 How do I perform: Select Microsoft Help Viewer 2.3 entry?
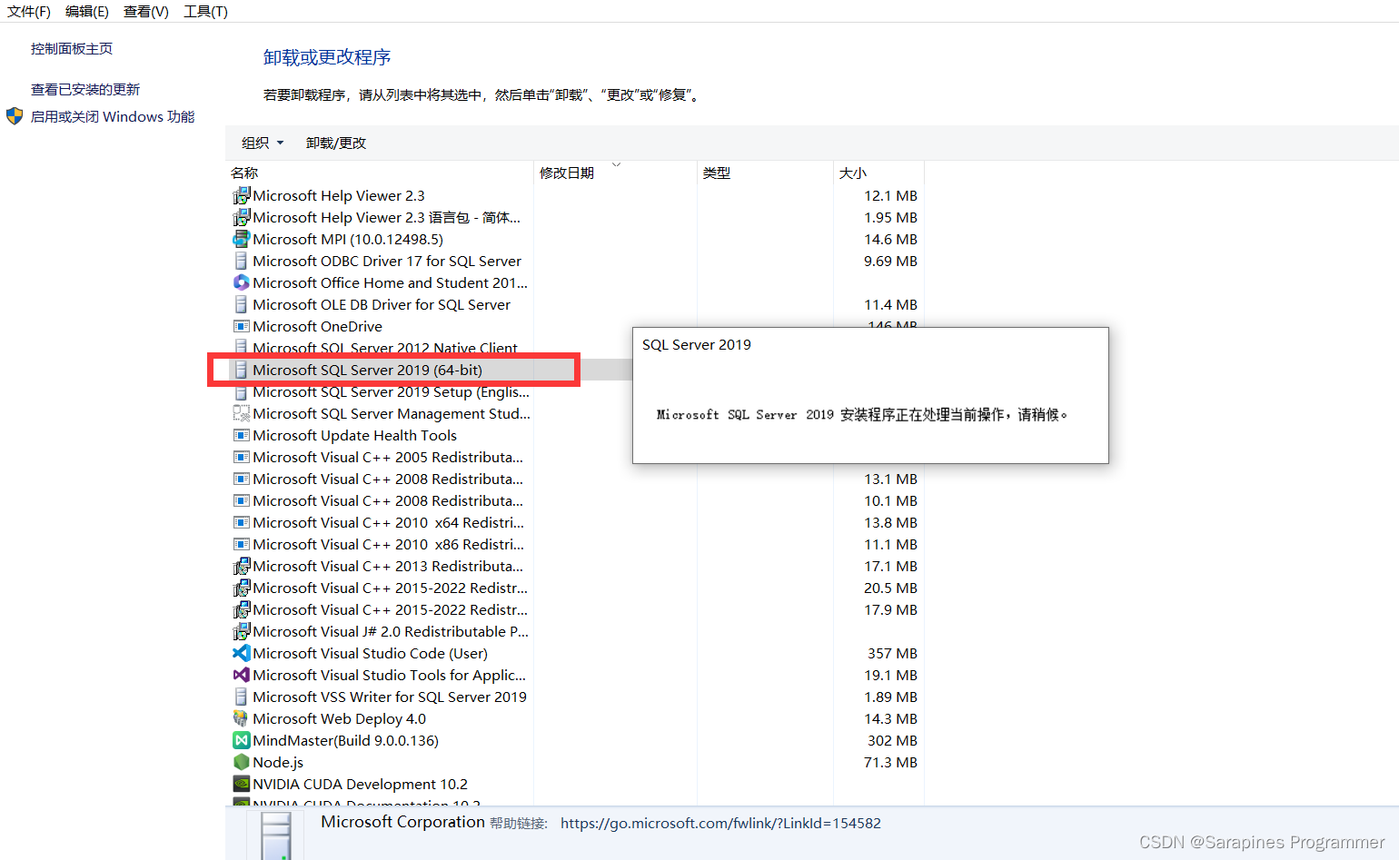[339, 195]
